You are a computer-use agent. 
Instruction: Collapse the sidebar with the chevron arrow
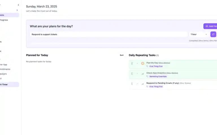point(18,5)
